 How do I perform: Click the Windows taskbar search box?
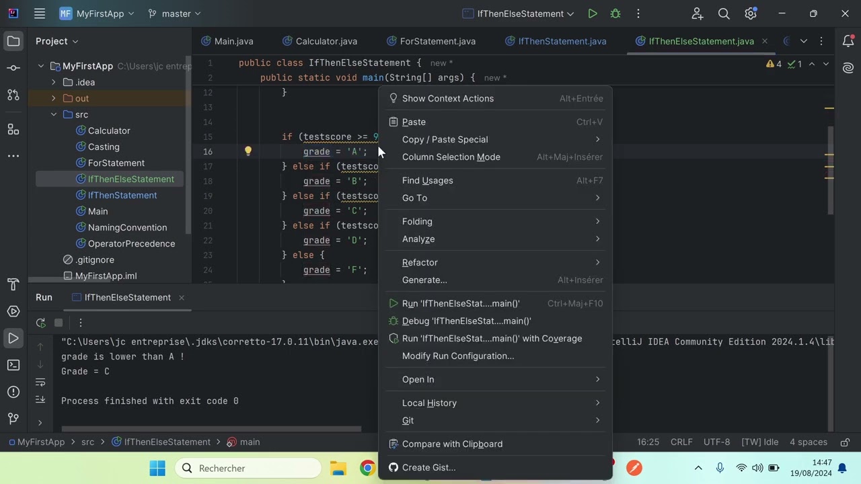click(x=248, y=468)
